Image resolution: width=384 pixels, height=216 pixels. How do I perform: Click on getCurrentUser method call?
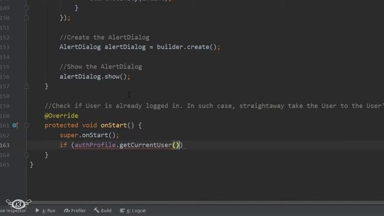145,145
